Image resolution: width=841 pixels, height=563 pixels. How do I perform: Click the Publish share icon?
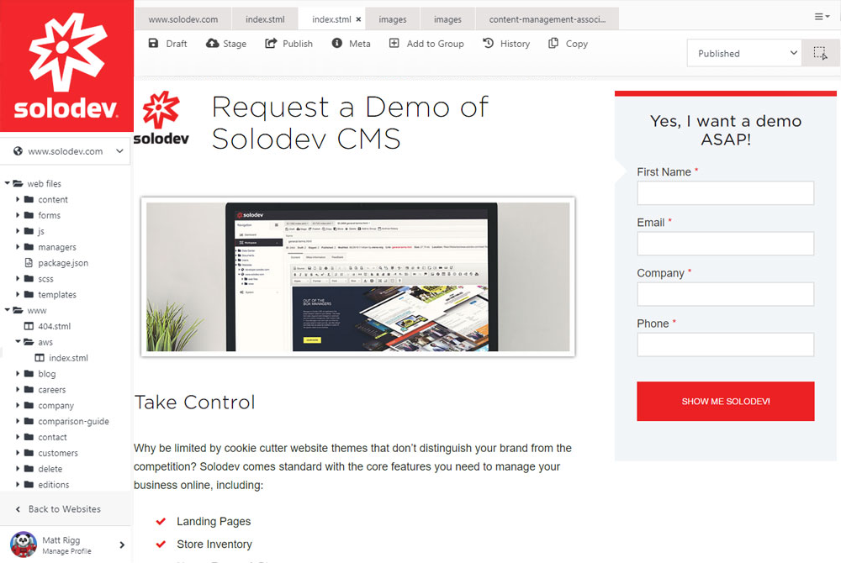point(271,43)
